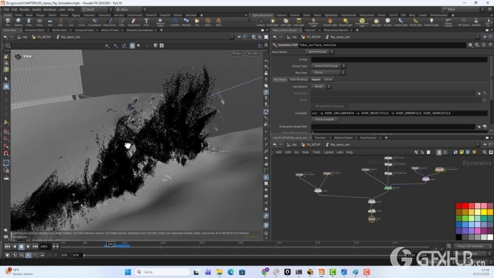
Task: Switch to the Data Bindings tab
Action: 299,79
